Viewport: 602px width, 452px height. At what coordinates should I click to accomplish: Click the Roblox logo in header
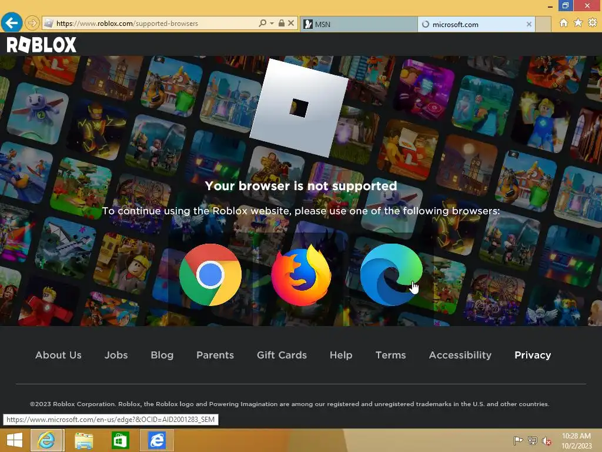coord(42,45)
